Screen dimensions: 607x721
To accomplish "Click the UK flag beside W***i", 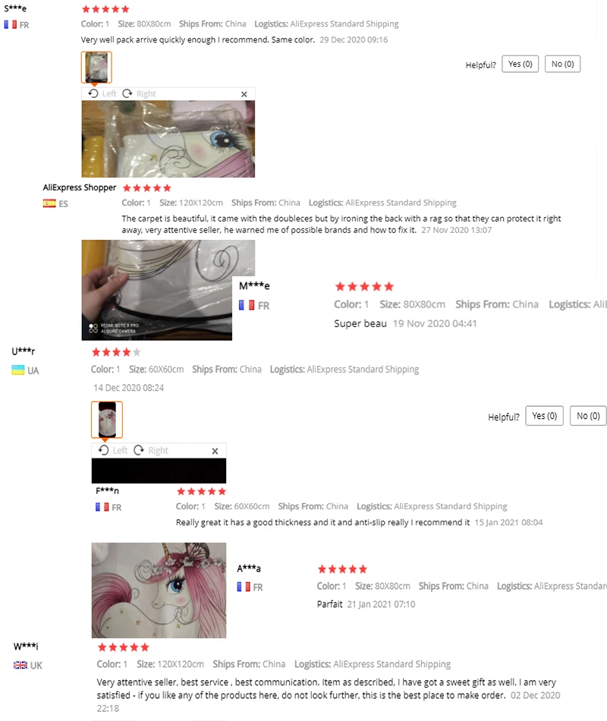I will click(x=20, y=665).
